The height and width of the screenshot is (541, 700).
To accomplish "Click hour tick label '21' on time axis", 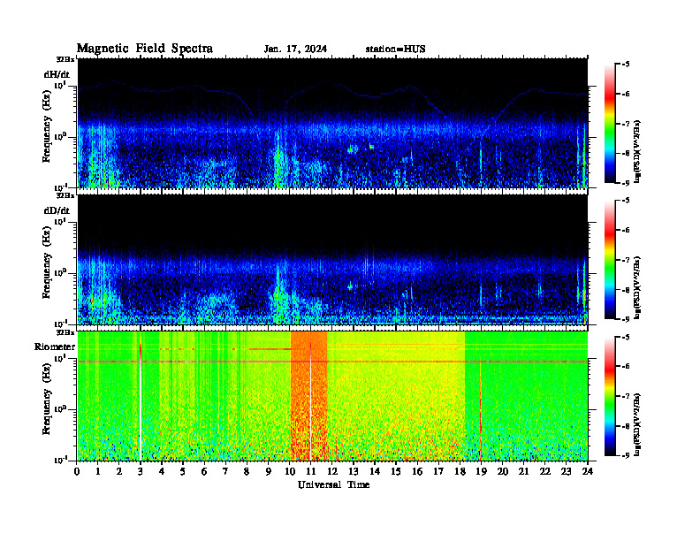I will (x=523, y=471).
